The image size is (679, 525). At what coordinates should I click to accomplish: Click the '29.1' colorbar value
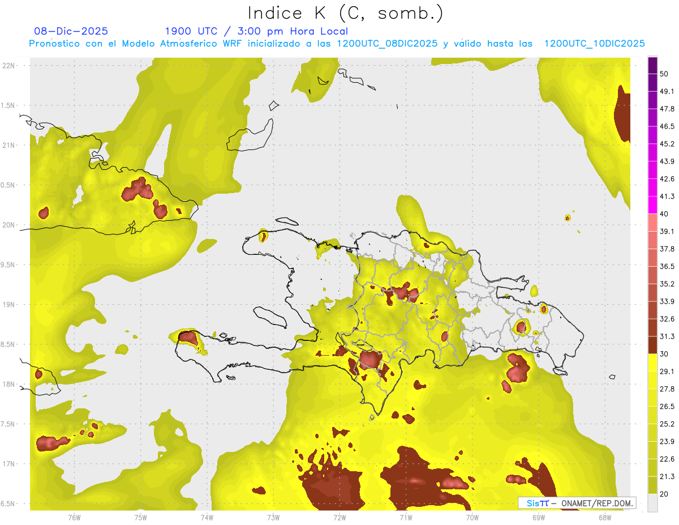[x=667, y=372]
